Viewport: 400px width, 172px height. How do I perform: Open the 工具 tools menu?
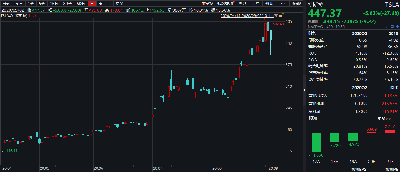click(256, 4)
